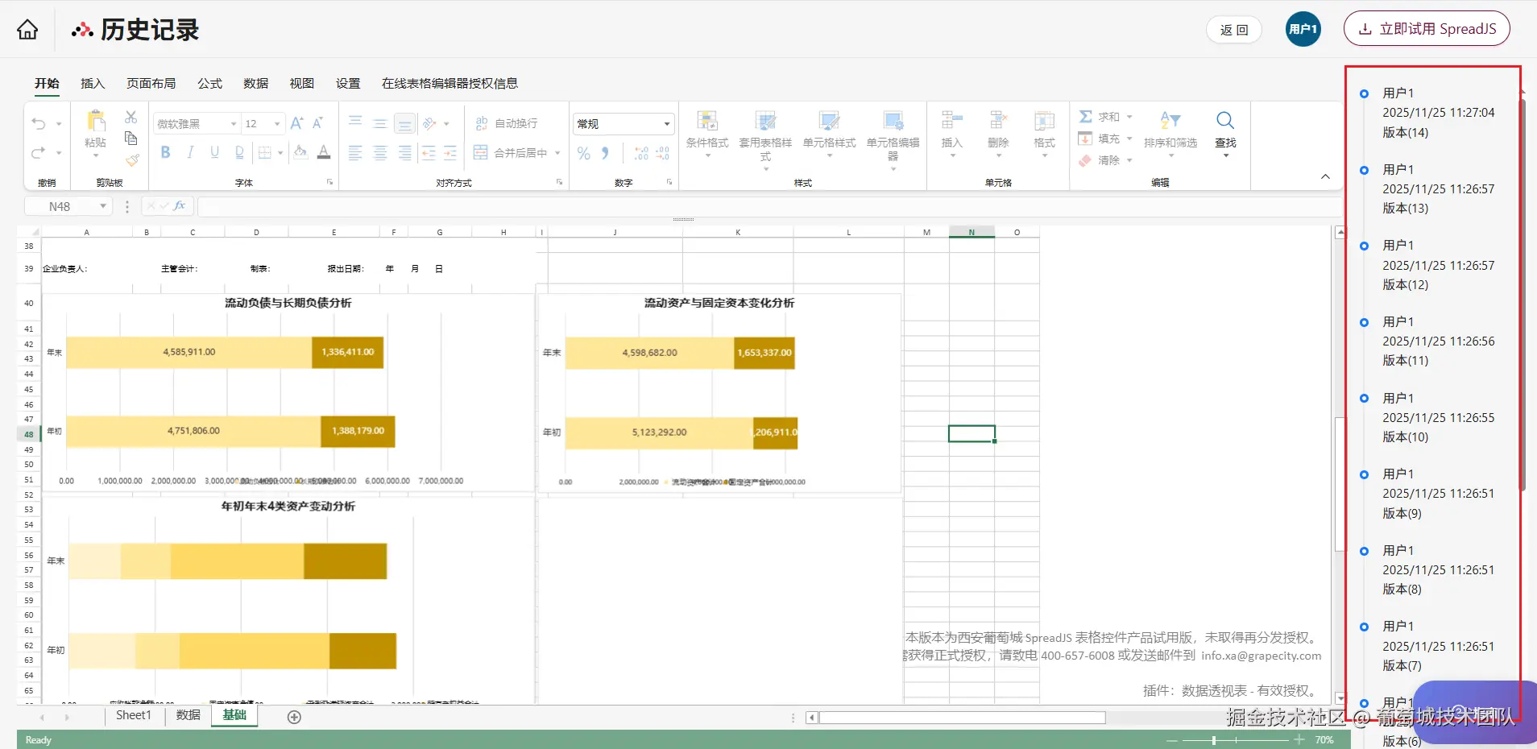
Task: Expand the 求和 sum dropdown
Action: pos(1129,117)
